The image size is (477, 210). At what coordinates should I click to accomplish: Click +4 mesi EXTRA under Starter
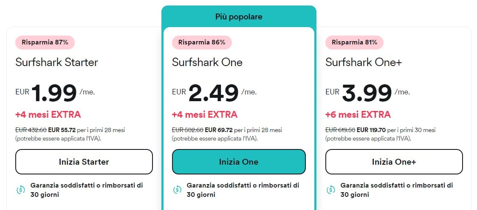tap(48, 115)
